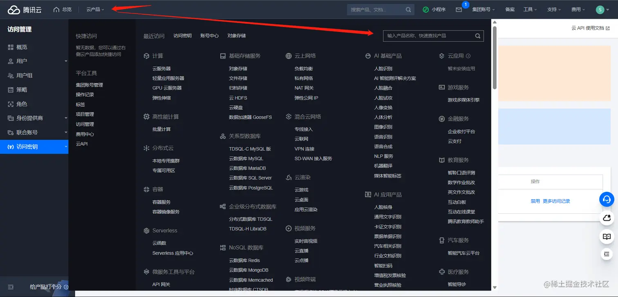Open the 云产品 dropdown menu

95,9
